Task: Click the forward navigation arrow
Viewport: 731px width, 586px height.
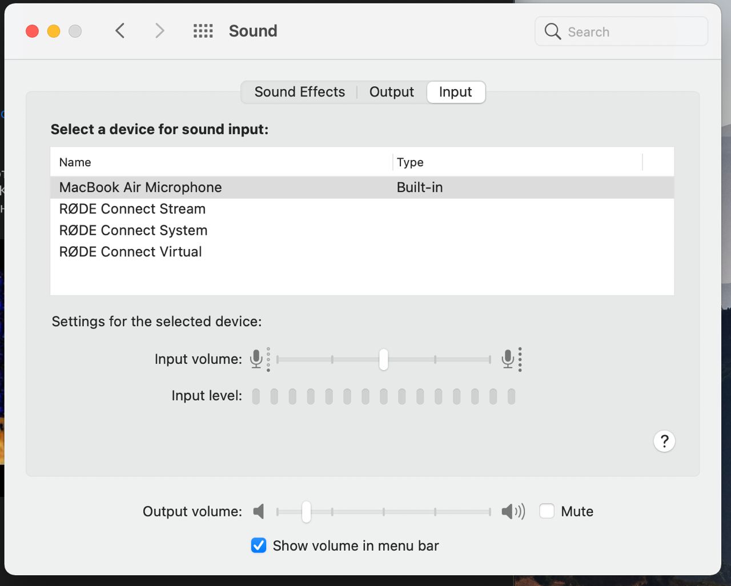Action: click(x=160, y=31)
